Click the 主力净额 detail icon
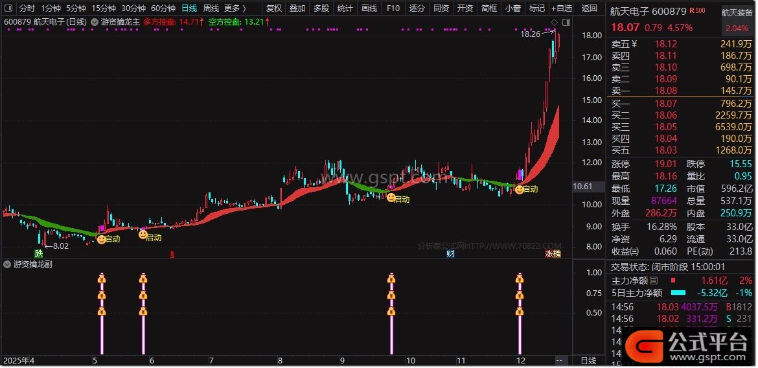The height and width of the screenshot is (368, 758). (x=654, y=281)
